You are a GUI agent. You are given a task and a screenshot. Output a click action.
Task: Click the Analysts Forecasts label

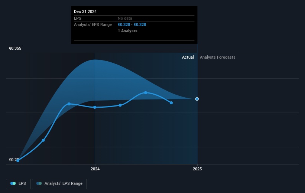(x=217, y=57)
